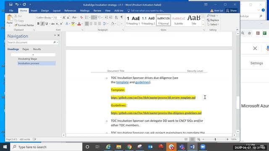Apply strikethrough formatting
269x151 pixels.
[53, 23]
